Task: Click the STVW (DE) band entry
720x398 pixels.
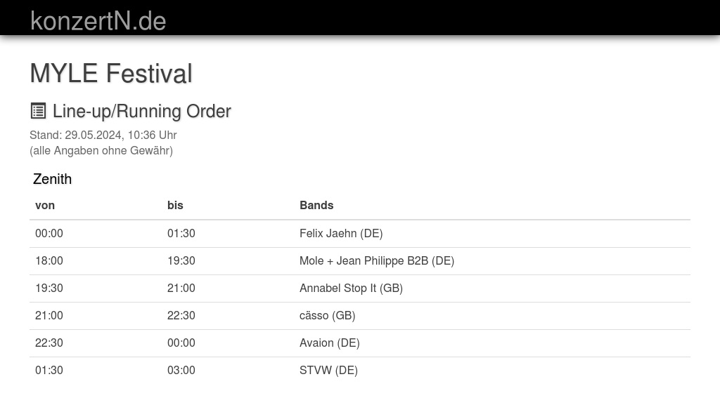Action: point(328,370)
